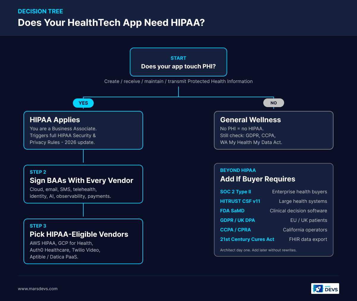
Task: Open the www.marsdevs.com link
Action: [x=38, y=289]
